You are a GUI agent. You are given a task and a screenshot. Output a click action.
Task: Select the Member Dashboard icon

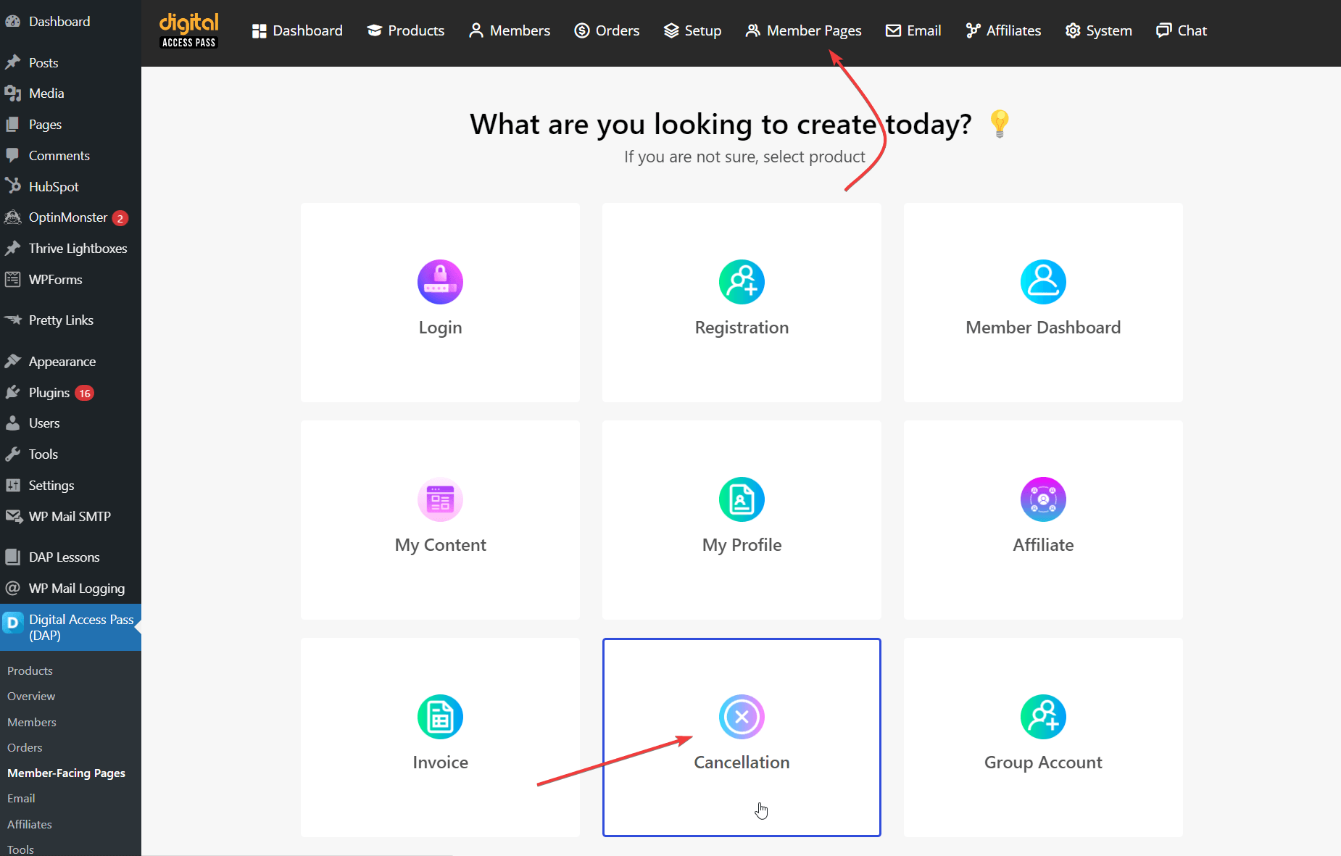tap(1043, 281)
